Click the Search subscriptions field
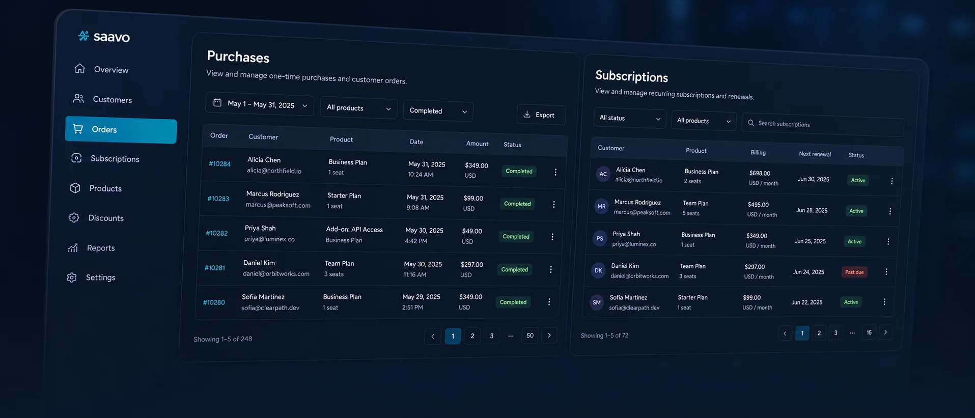The width and height of the screenshot is (975, 418). pyautogui.click(x=823, y=125)
